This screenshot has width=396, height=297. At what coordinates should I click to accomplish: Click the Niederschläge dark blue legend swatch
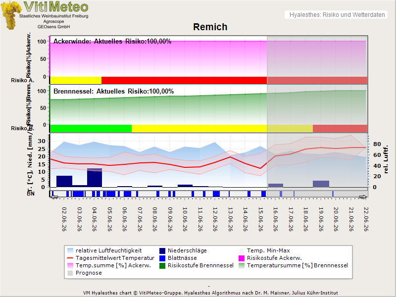162,250
